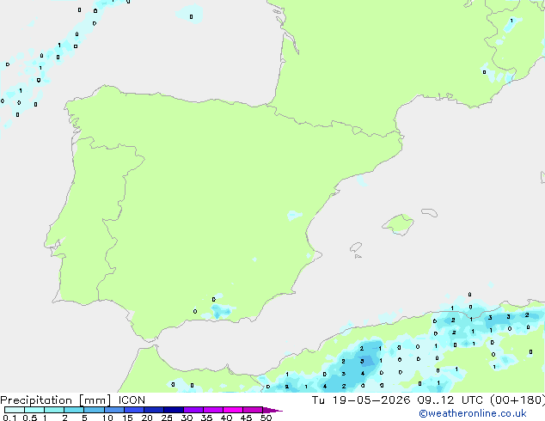Pick the legend swatch between 1 and 2
545x421 pixels.
click(54, 410)
